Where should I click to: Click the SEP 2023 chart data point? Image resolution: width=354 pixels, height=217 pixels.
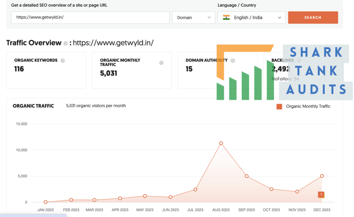point(246,176)
